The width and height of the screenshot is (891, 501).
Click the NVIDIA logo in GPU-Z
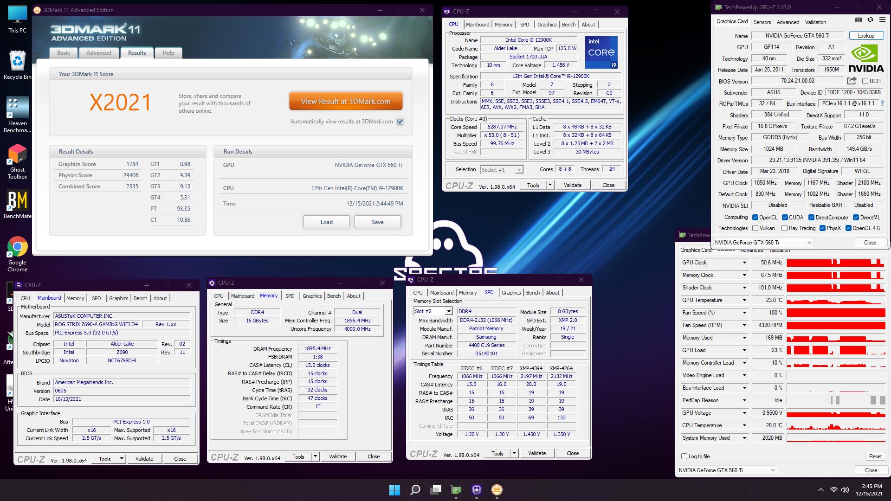(866, 58)
